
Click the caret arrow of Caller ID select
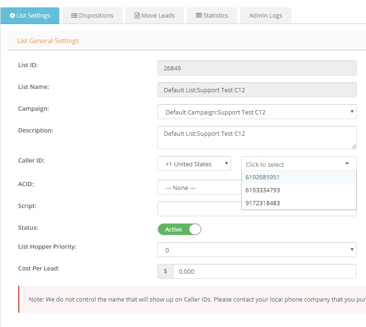(x=347, y=163)
